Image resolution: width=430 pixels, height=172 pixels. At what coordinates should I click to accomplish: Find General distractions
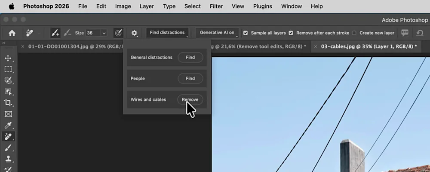click(x=190, y=58)
